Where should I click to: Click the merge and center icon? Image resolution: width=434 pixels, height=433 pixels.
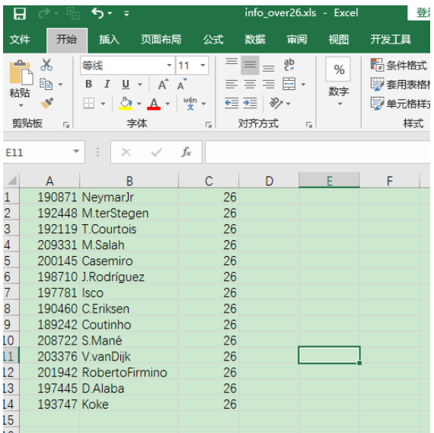pos(289,84)
